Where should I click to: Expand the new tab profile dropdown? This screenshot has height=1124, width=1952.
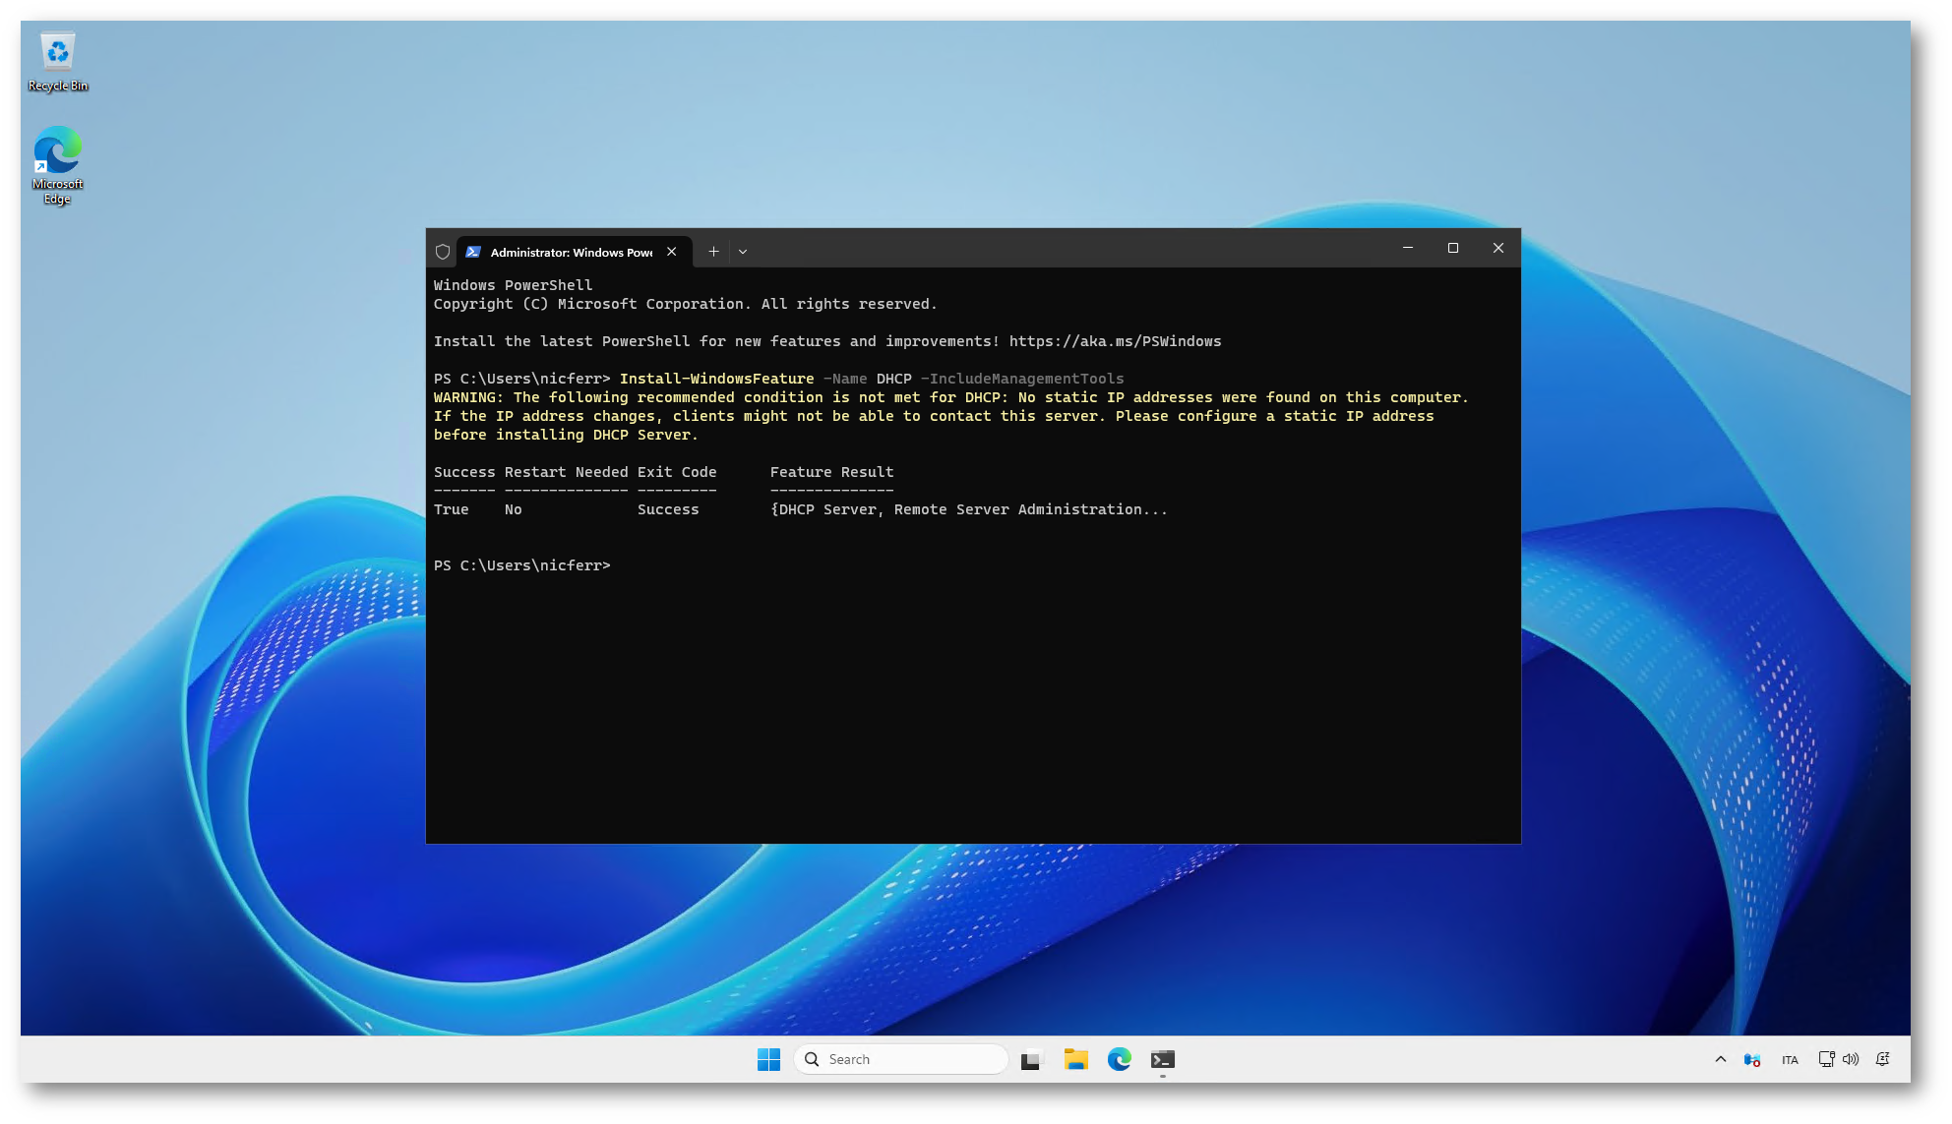743,252
